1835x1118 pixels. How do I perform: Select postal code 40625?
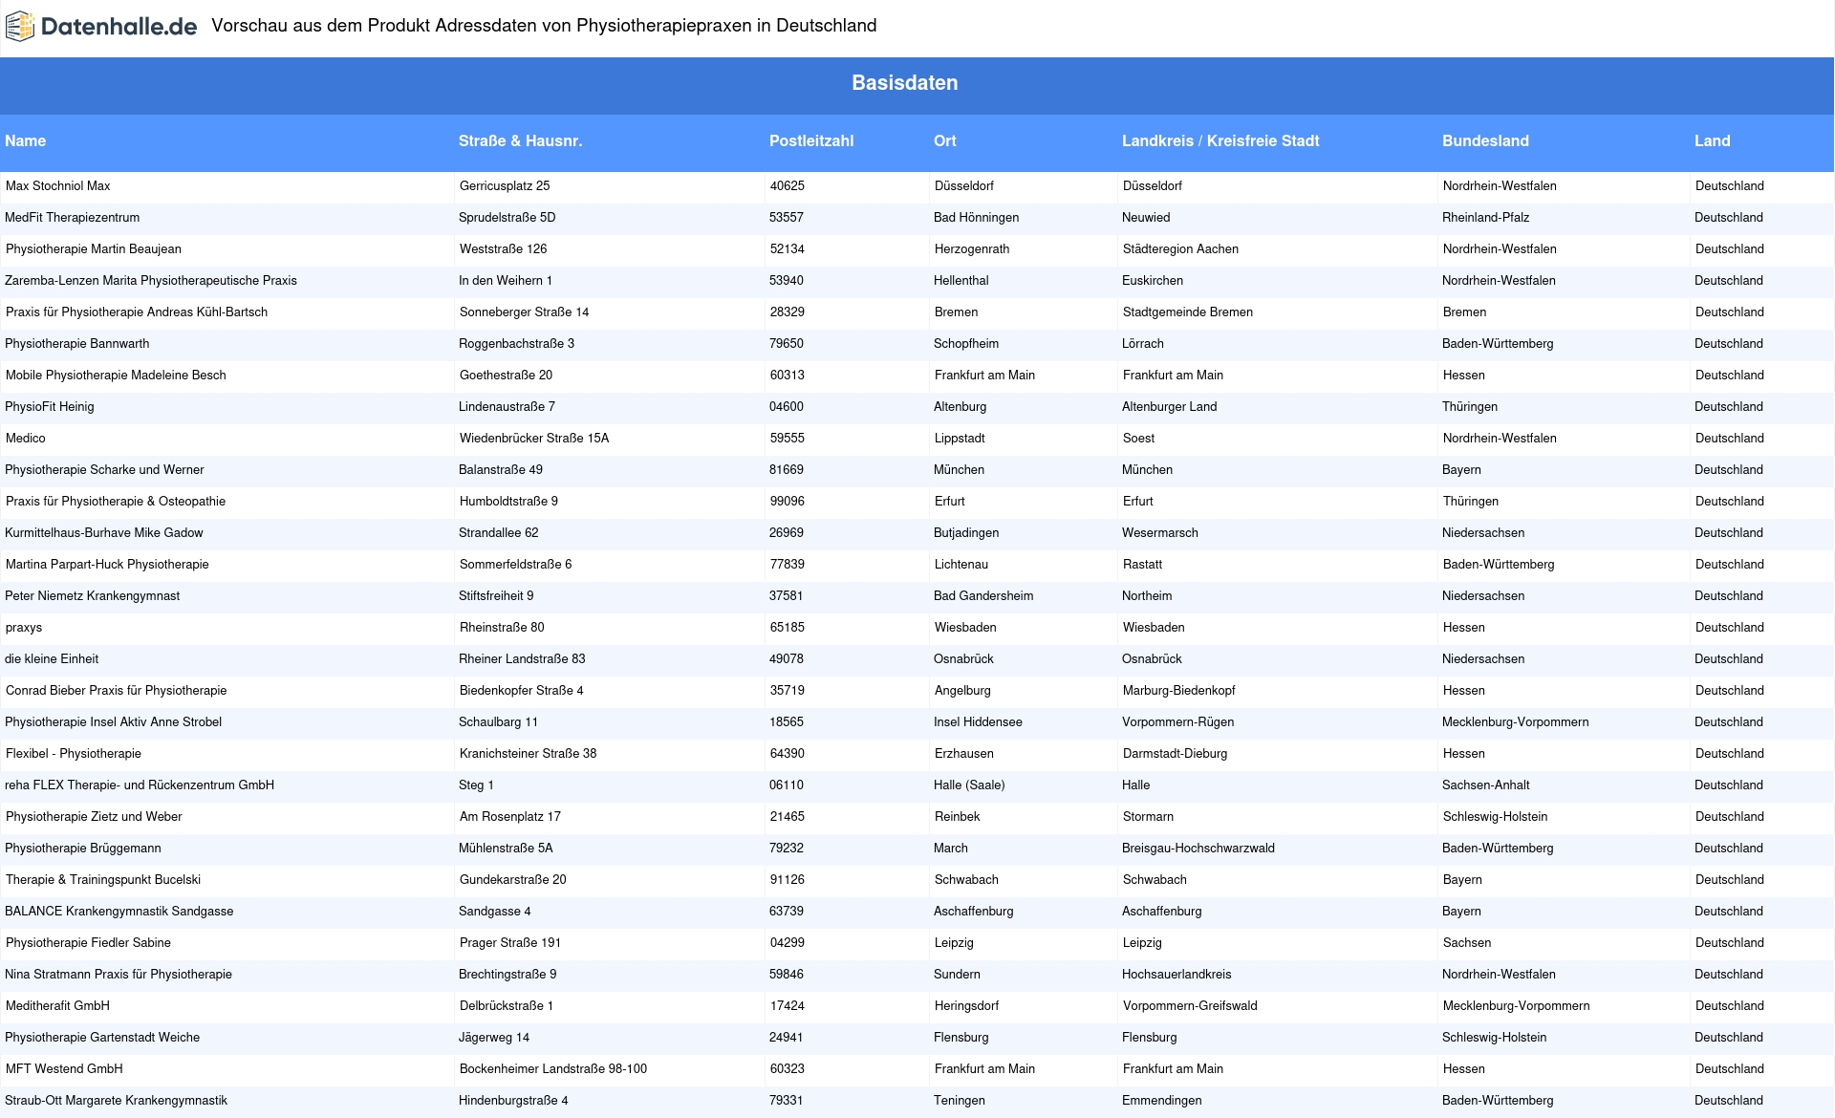pyautogui.click(x=788, y=186)
